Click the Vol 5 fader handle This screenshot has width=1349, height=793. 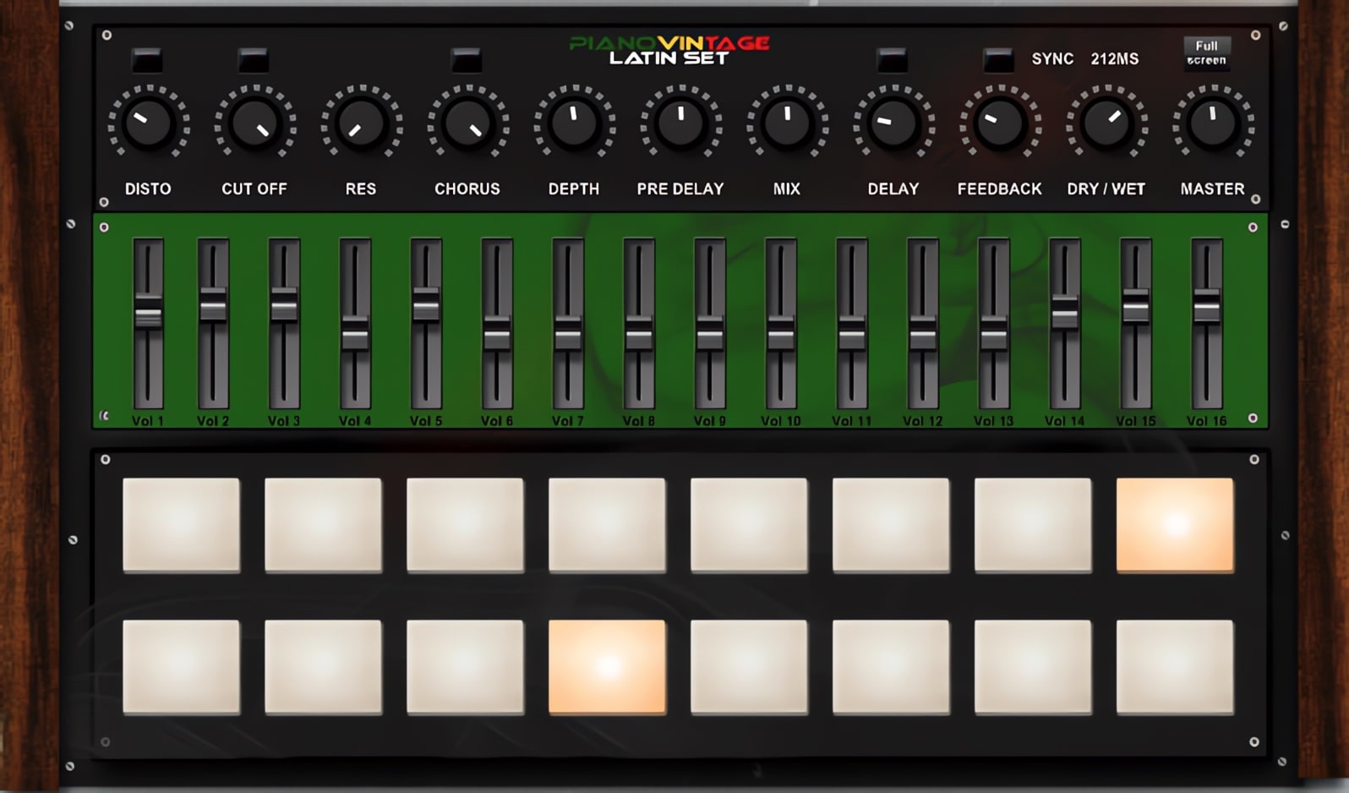click(x=426, y=305)
